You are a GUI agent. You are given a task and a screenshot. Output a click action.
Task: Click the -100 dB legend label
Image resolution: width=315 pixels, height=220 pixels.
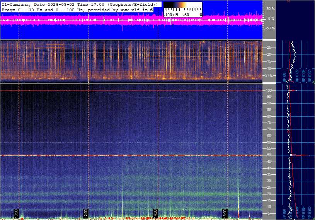pos(170,15)
